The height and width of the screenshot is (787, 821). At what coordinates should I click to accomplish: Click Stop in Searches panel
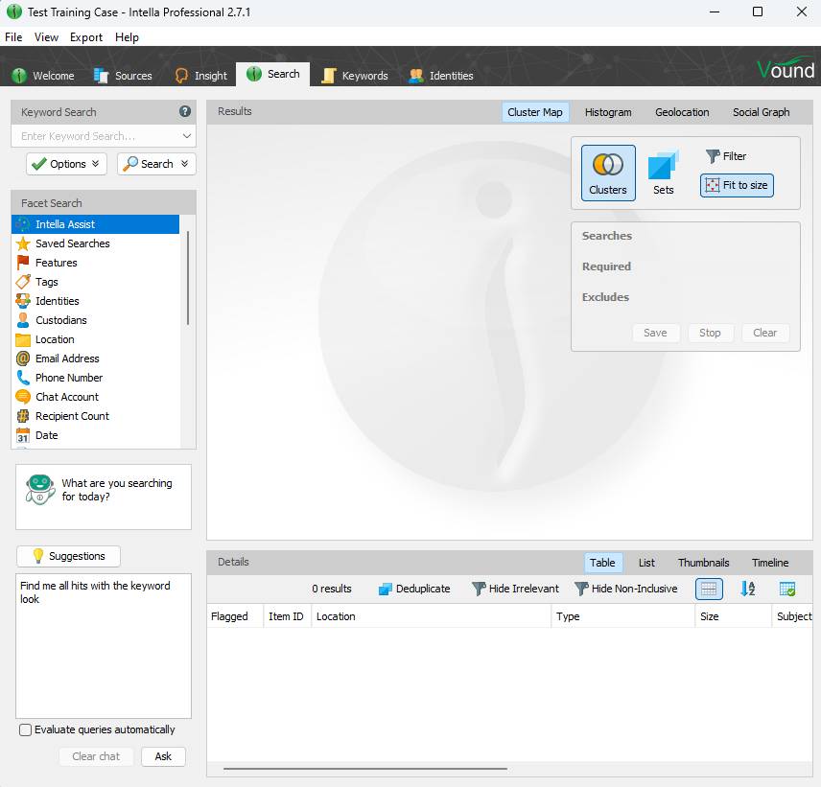(710, 333)
